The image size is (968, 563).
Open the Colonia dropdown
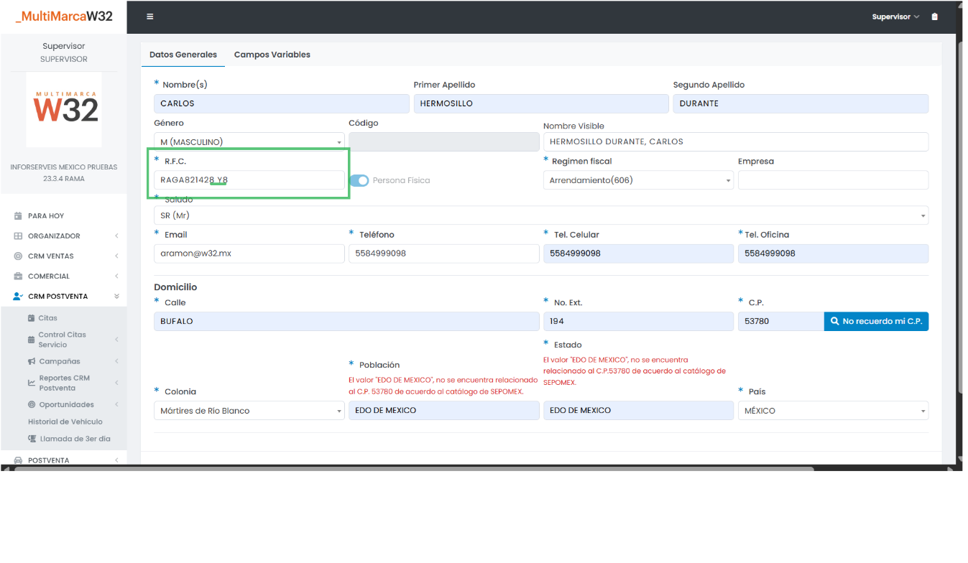249,411
